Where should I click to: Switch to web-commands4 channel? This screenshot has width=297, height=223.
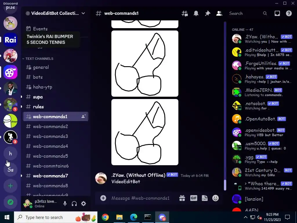55,146
